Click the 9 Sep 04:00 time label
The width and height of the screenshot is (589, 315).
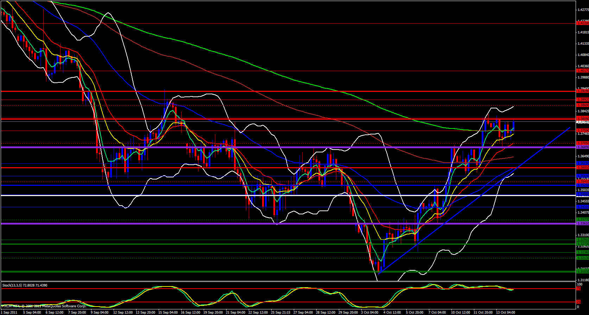[100, 312]
